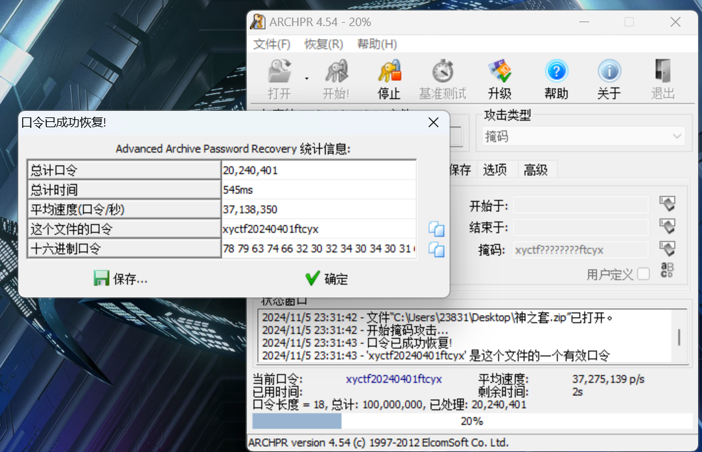Copy the file password to clipboard
The width and height of the screenshot is (702, 452).
click(436, 229)
